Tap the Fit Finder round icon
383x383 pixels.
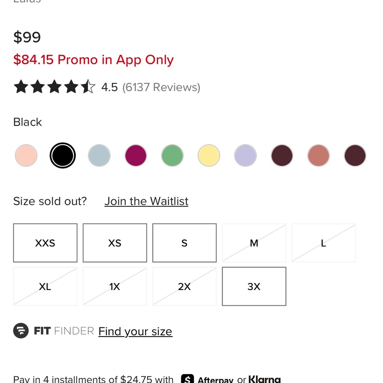pos(21,331)
